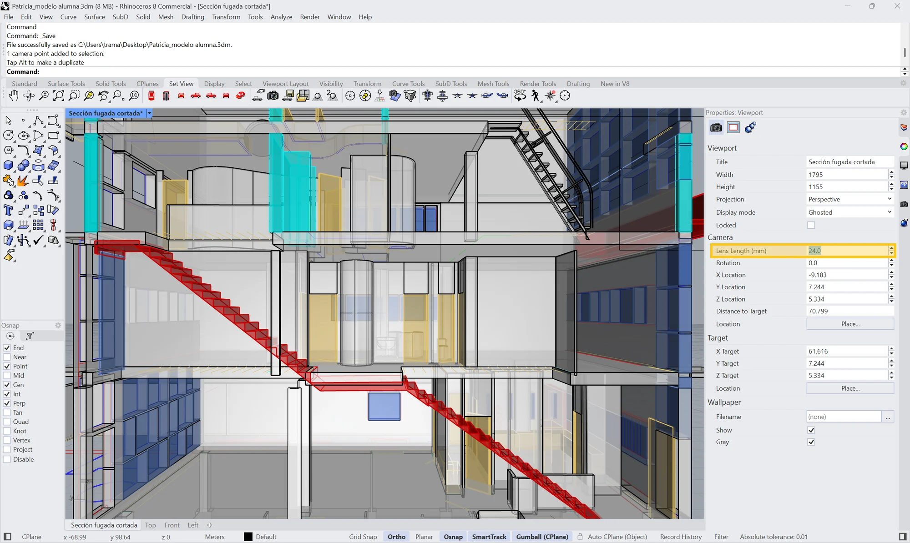The height and width of the screenshot is (543, 910).
Task: Open the Analyze menu
Action: pyautogui.click(x=281, y=17)
